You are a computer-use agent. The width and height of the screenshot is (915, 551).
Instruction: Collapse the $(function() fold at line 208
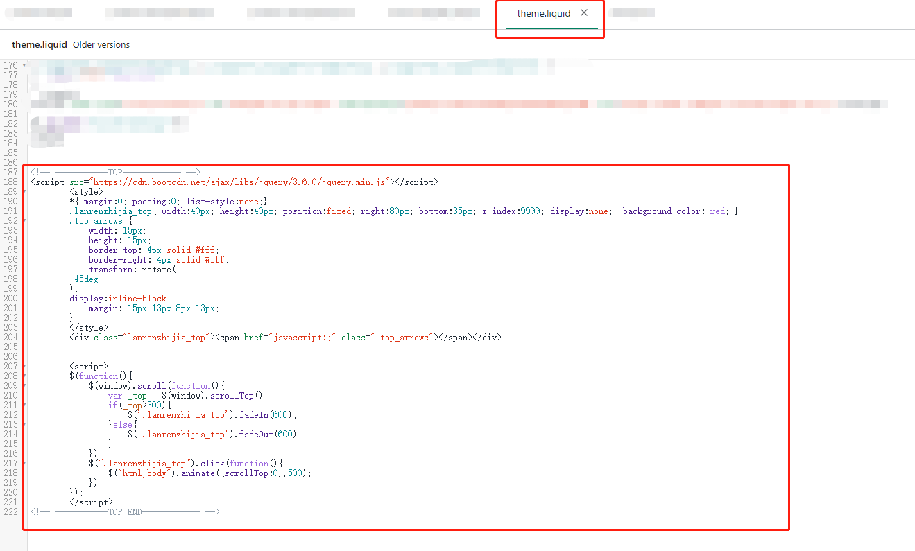[24, 376]
